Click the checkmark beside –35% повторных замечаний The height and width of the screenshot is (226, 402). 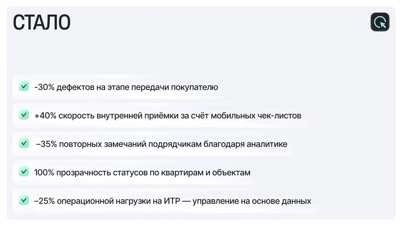[24, 143]
